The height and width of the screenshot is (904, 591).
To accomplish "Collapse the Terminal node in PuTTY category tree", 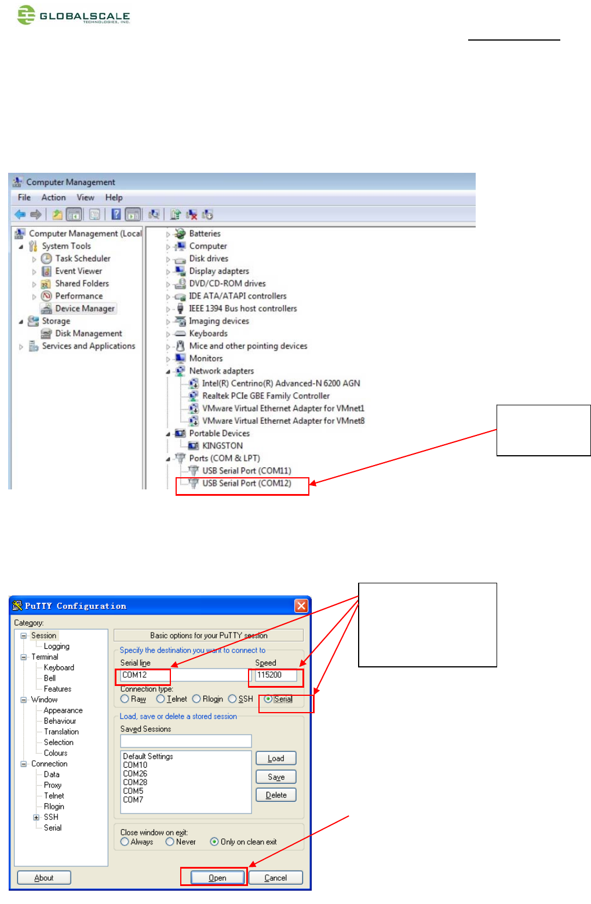I will [24, 657].
